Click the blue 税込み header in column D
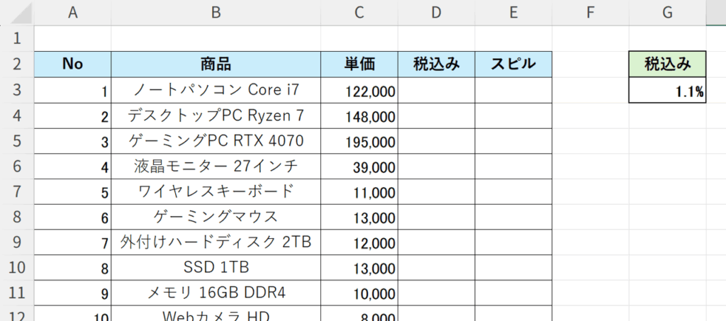This screenshot has width=726, height=321. 436,64
